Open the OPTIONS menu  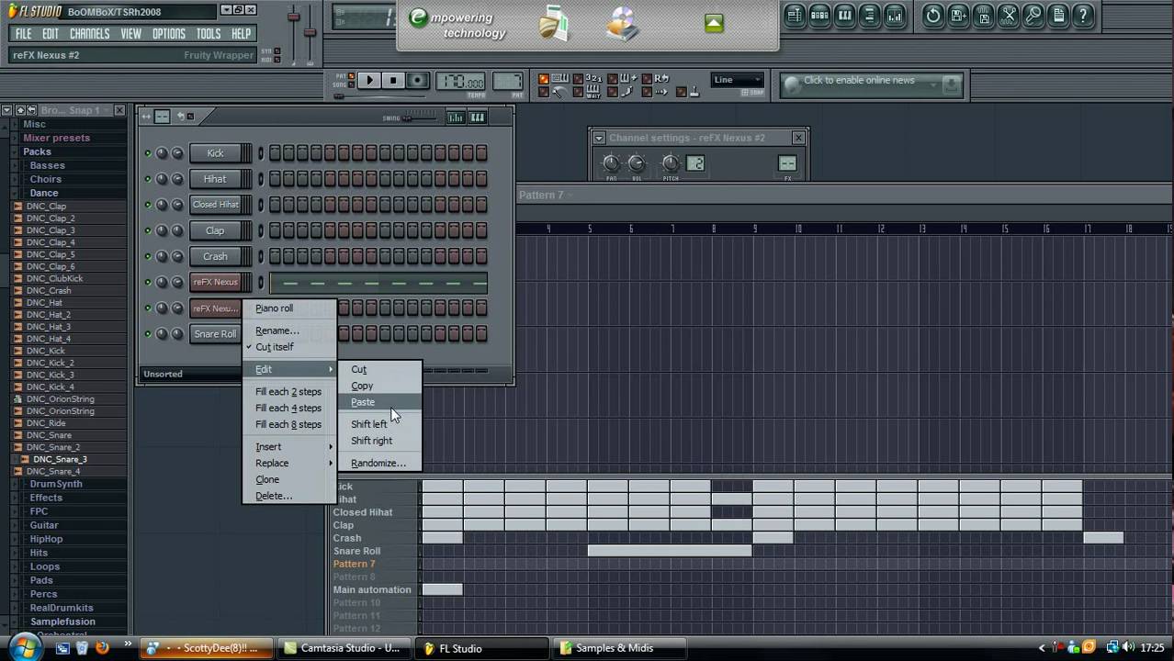pos(169,34)
